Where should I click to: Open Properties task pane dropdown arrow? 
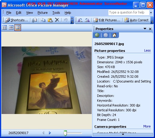(145, 29)
